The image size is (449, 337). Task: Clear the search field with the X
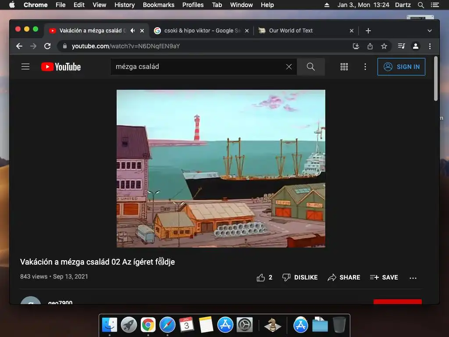(x=289, y=67)
